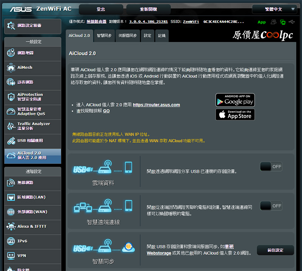The width and height of the screenshot is (302, 271).
Task: Click the GO troubleshooting link
Action: (x=106, y=111)
